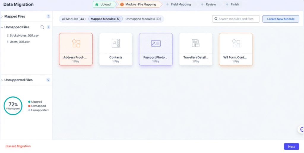
Task: Click the Unsupported legend label
Action: click(x=40, y=110)
